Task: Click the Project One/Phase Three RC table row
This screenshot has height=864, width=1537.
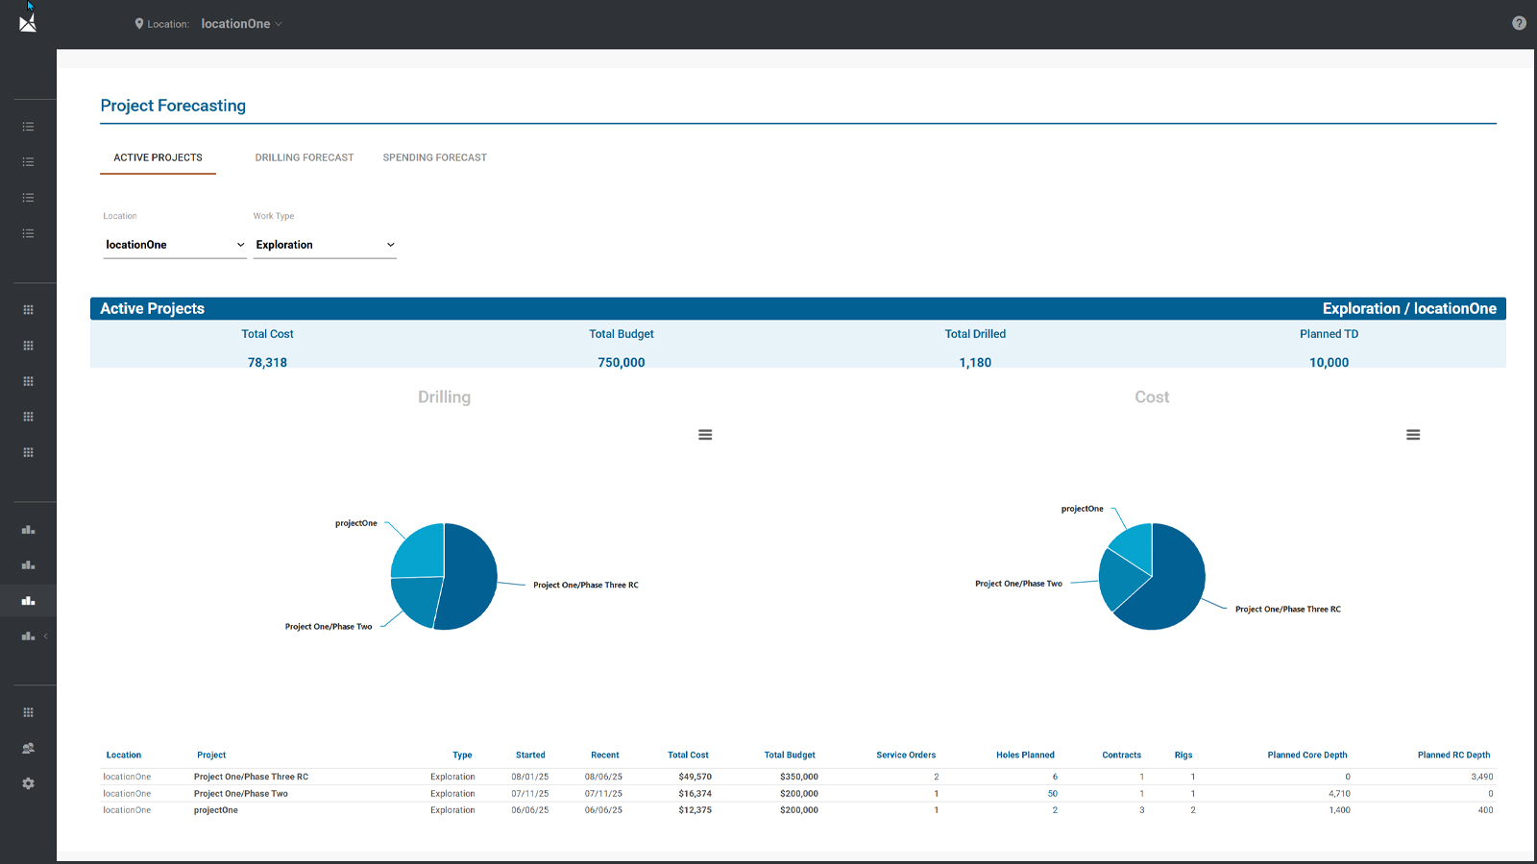Action: (251, 777)
